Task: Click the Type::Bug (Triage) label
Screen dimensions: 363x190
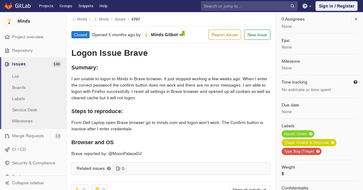Action: tap(299, 151)
